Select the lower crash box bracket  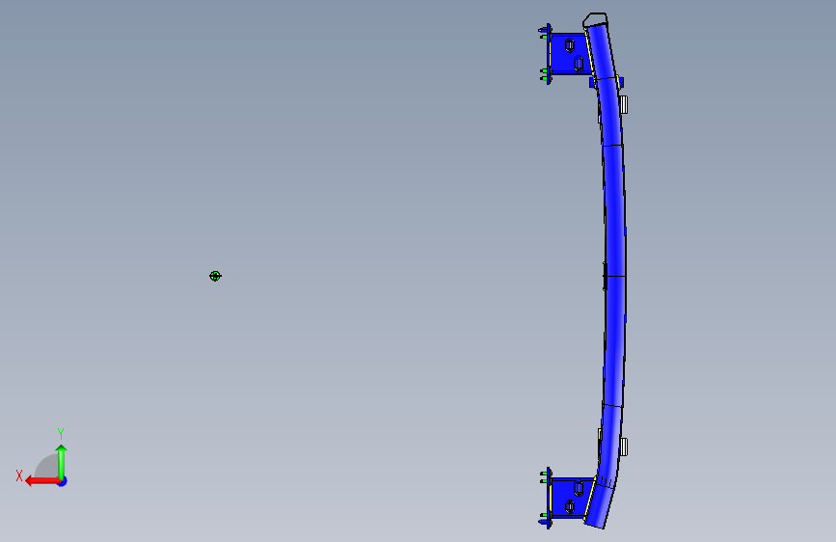pyautogui.click(x=571, y=498)
